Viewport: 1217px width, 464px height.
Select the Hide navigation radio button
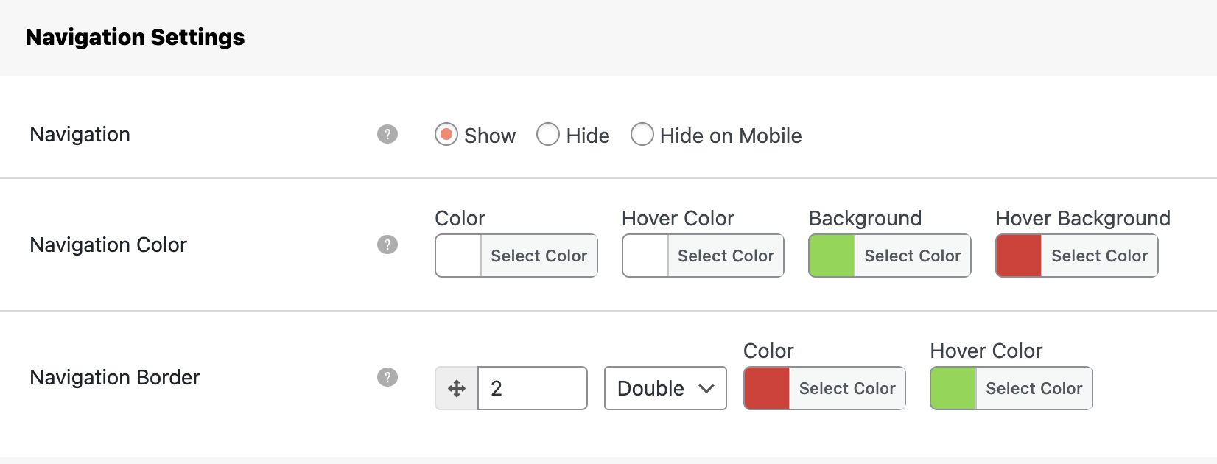pos(548,135)
